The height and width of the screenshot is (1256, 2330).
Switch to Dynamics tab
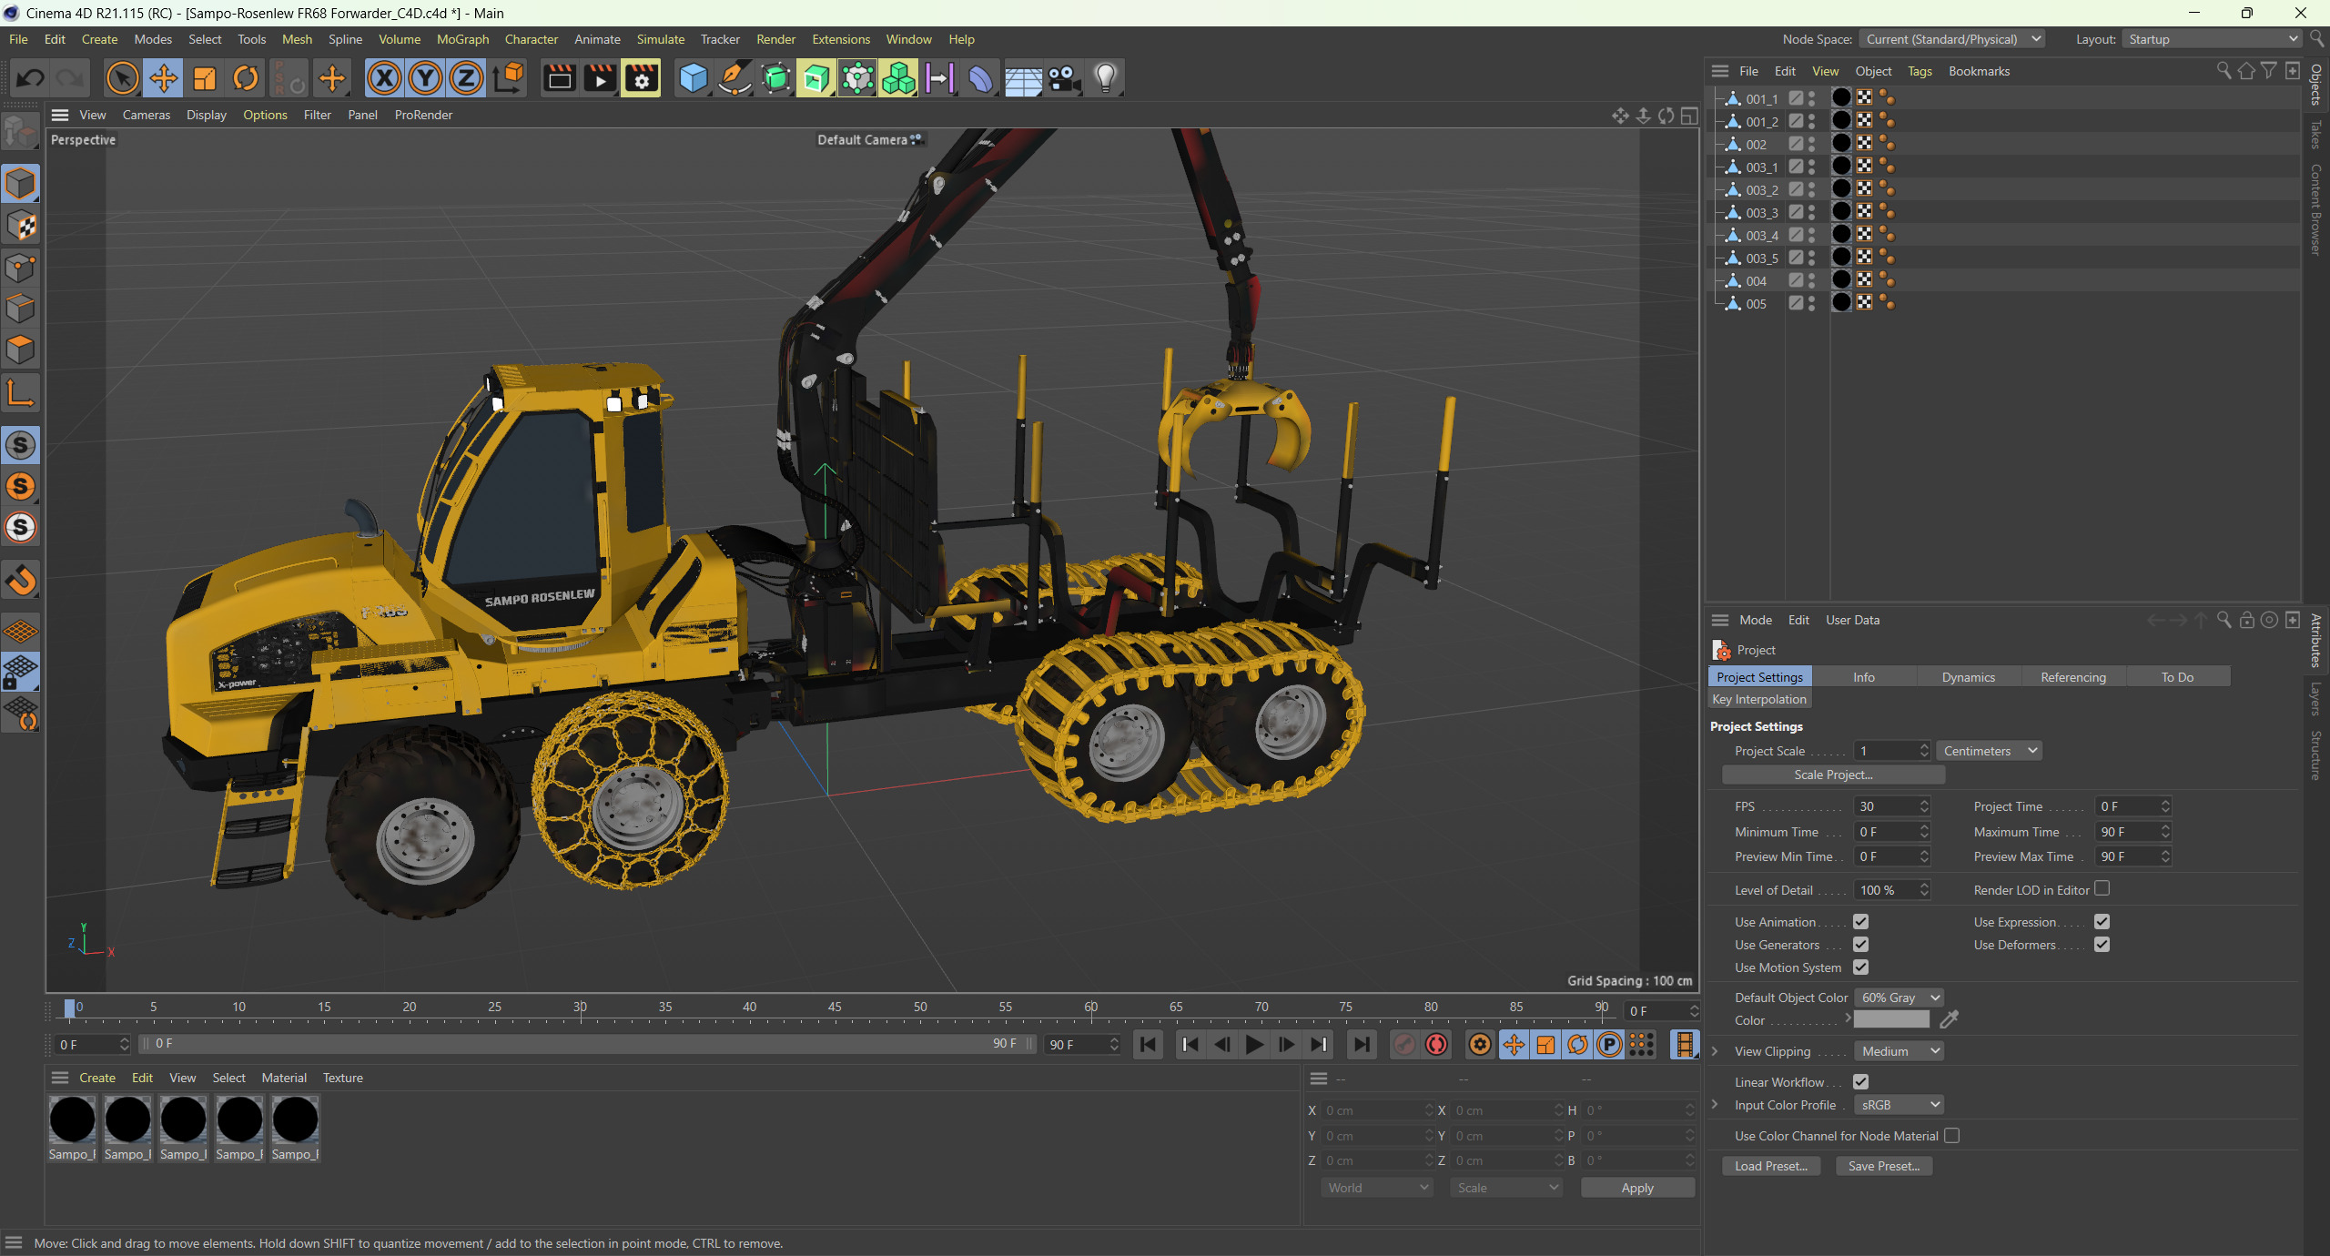click(1968, 677)
